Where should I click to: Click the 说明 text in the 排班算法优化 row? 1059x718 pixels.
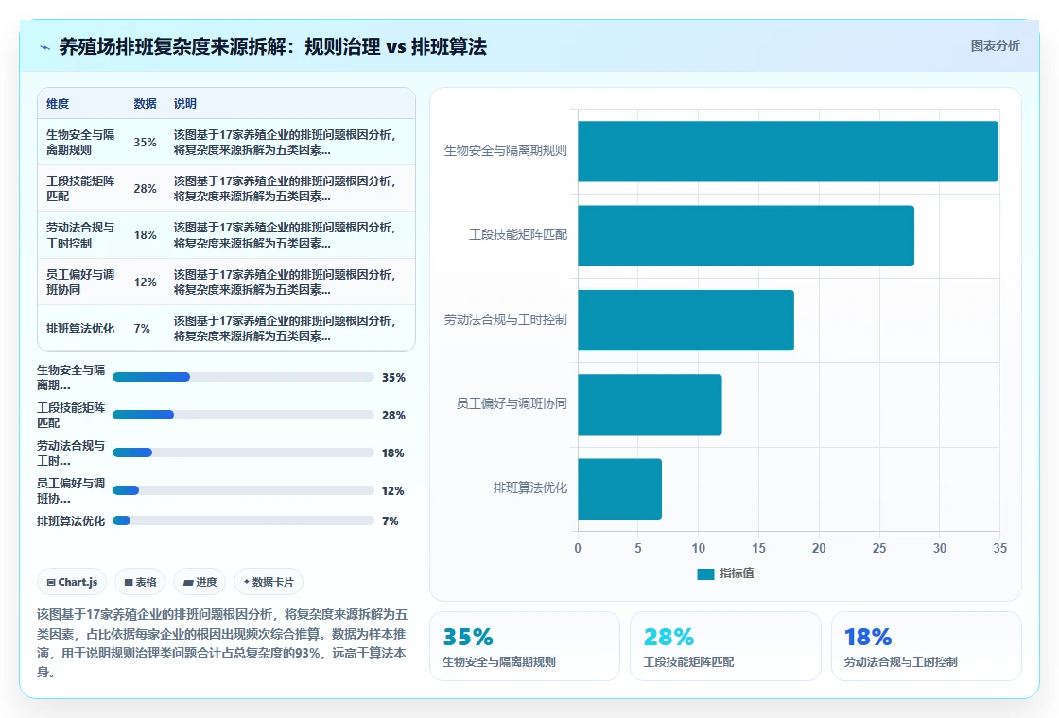[x=285, y=329]
